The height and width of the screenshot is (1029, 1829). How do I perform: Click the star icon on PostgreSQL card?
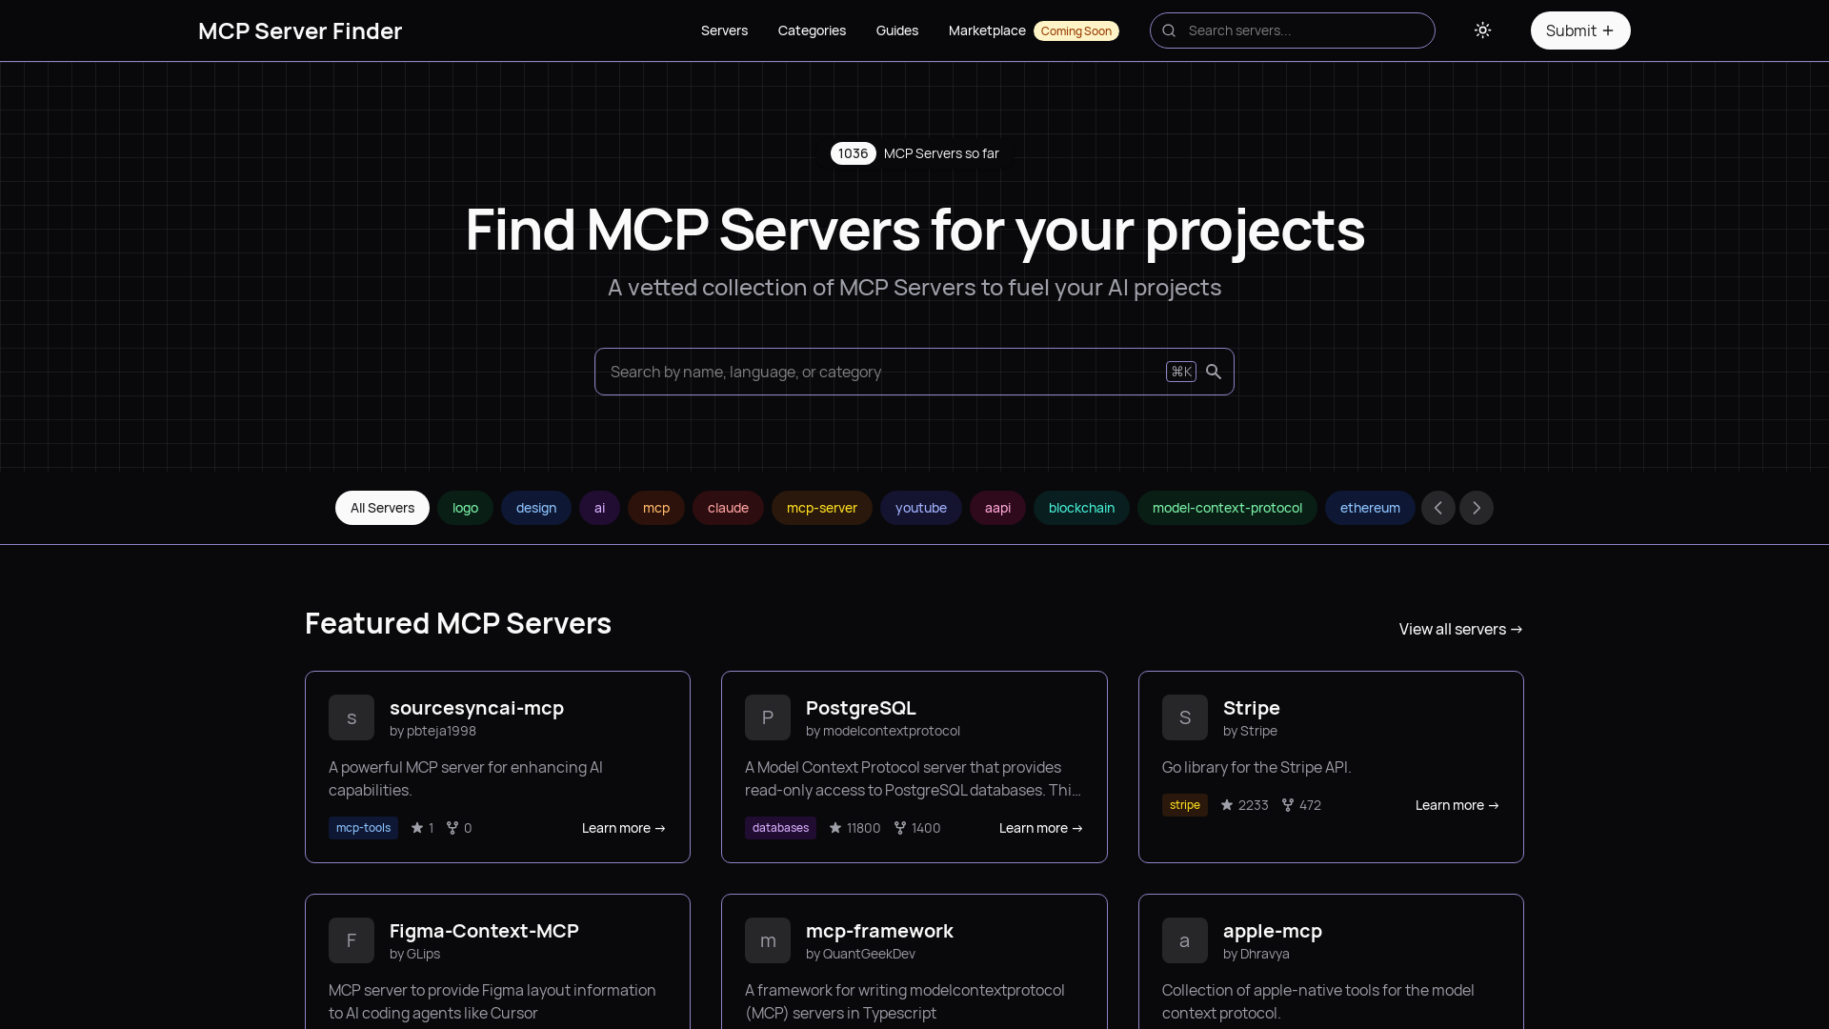point(835,828)
